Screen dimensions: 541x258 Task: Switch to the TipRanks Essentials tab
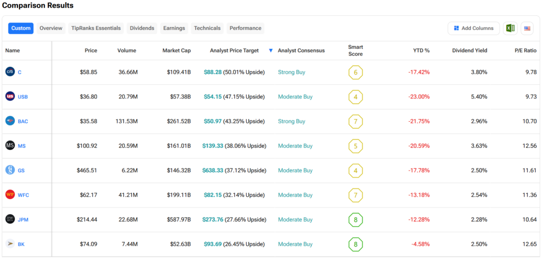(x=96, y=28)
